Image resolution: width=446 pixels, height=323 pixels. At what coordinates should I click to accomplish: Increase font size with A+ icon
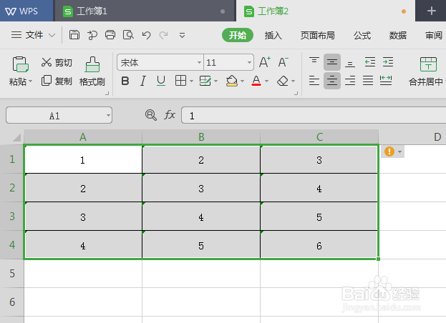click(x=265, y=62)
